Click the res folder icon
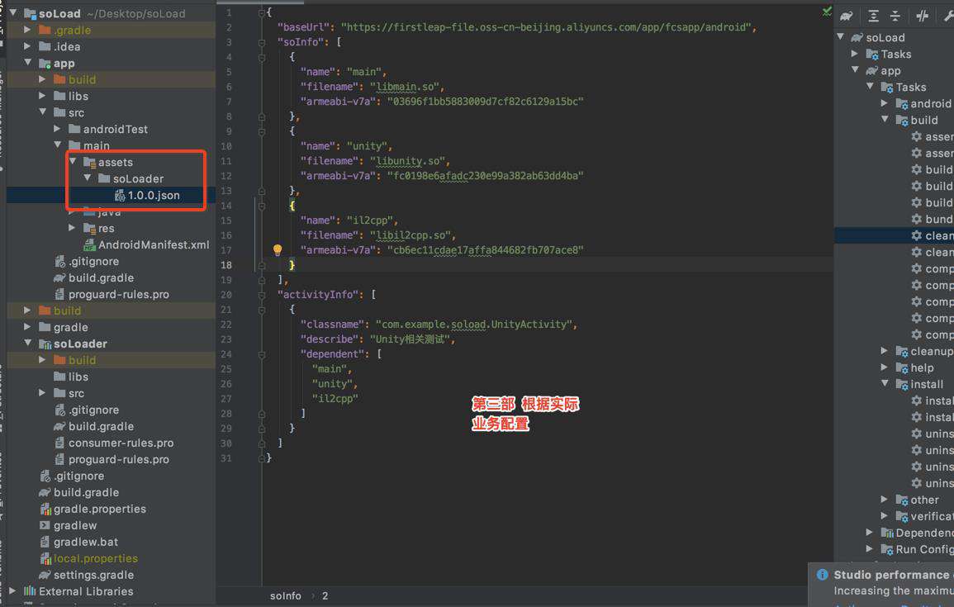The height and width of the screenshot is (607, 954). click(x=89, y=228)
